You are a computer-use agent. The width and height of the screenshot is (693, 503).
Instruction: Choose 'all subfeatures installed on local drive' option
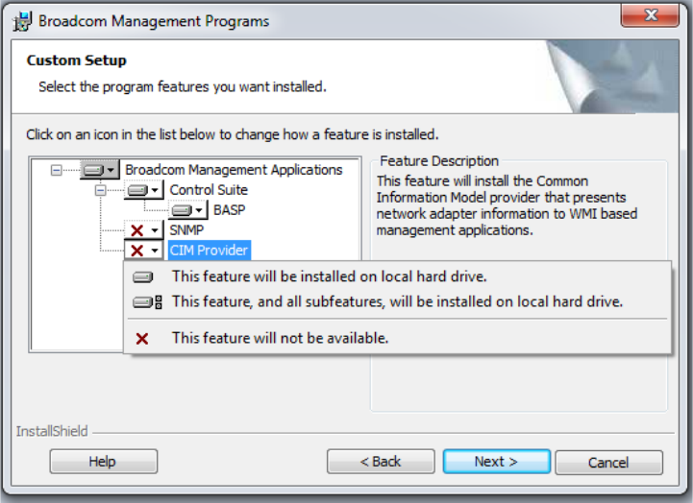(x=397, y=301)
